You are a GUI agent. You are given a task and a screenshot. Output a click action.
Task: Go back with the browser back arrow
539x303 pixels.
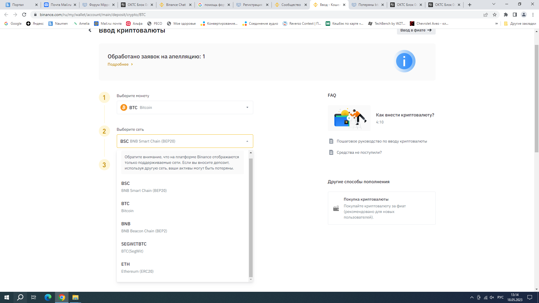coord(6,15)
